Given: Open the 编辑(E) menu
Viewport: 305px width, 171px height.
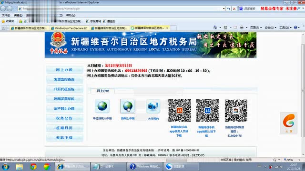Looking at the screenshot, I should click(x=18, y=15).
